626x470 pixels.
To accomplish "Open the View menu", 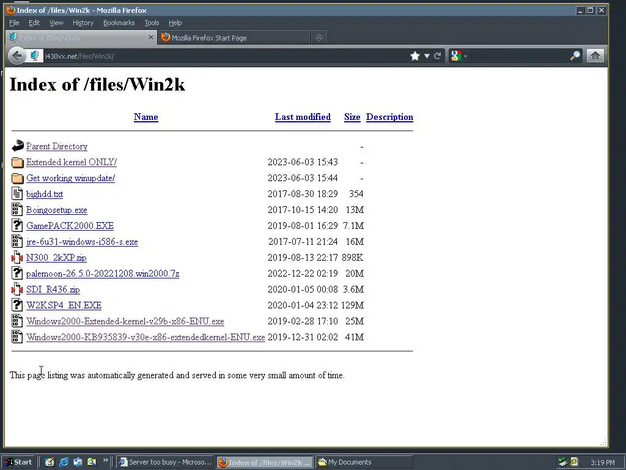I will (x=56, y=23).
